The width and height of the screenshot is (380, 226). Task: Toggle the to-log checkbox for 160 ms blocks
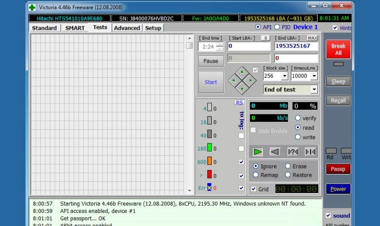click(241, 149)
